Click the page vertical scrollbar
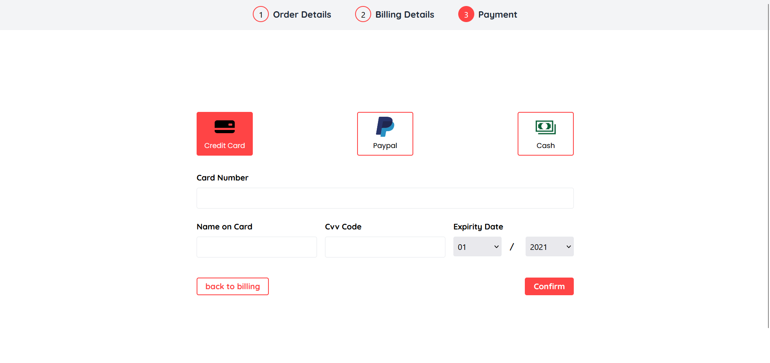The width and height of the screenshot is (770, 363). click(768, 160)
